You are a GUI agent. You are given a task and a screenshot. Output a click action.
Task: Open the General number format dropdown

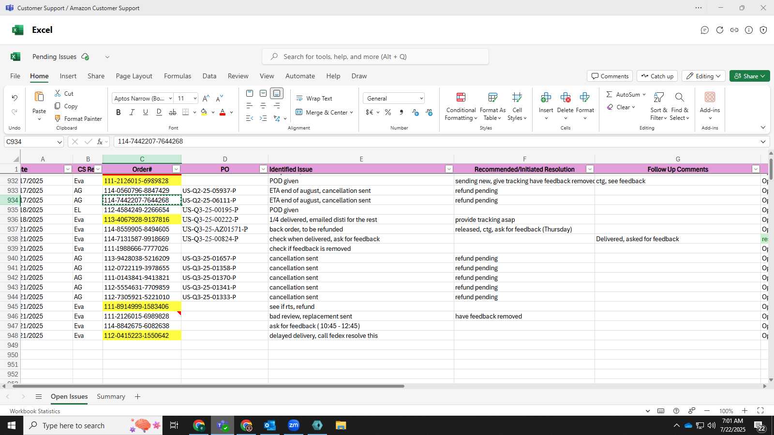pos(421,99)
